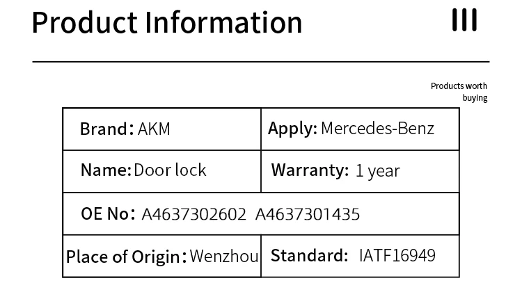Click the word 'buying' below Products worth

475,98
